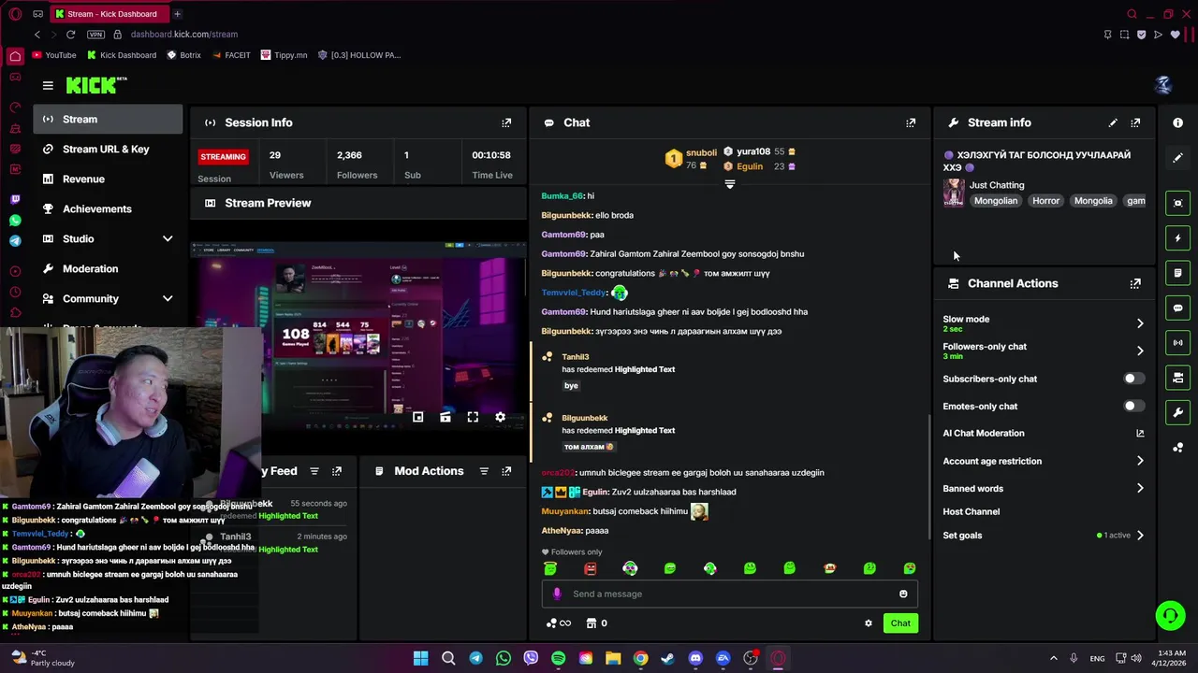Click the Just Chatting category thumbnail
The width and height of the screenshot is (1198, 673).
pyautogui.click(x=954, y=193)
